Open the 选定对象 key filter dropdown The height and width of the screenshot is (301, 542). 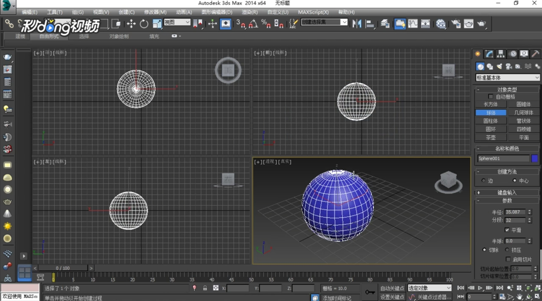coord(430,288)
